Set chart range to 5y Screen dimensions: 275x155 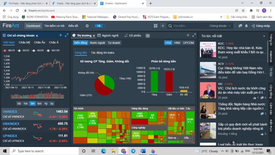tap(52, 104)
